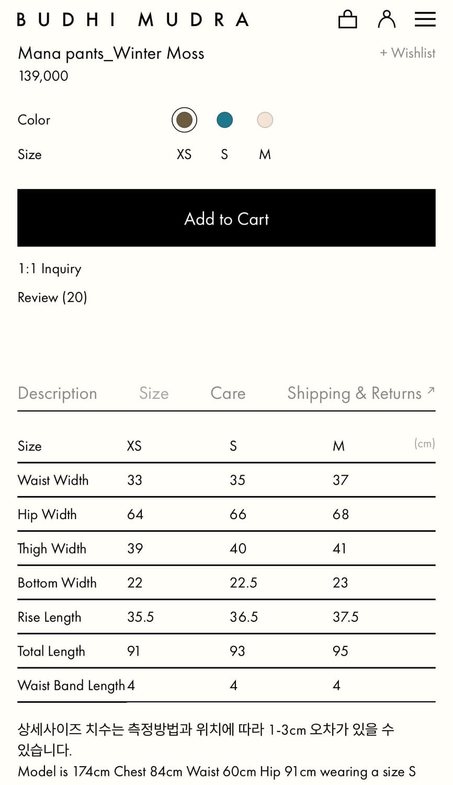Viewport: 453px width, 785px height.
Task: Switch to the Description tab
Action: coord(58,394)
